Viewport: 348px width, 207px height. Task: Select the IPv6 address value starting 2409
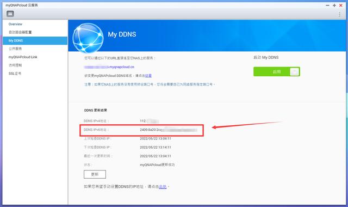click(169, 130)
